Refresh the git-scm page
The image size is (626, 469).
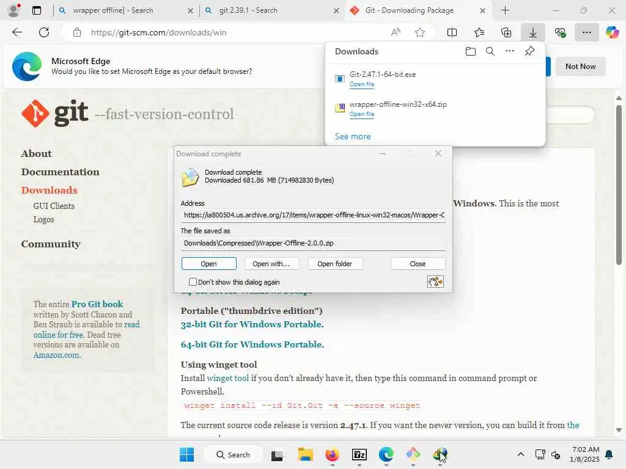44,32
